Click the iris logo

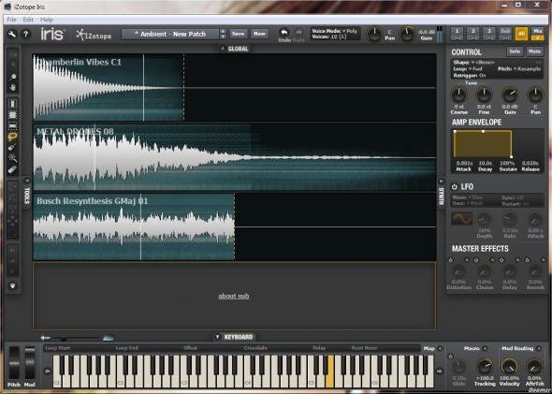(x=51, y=34)
